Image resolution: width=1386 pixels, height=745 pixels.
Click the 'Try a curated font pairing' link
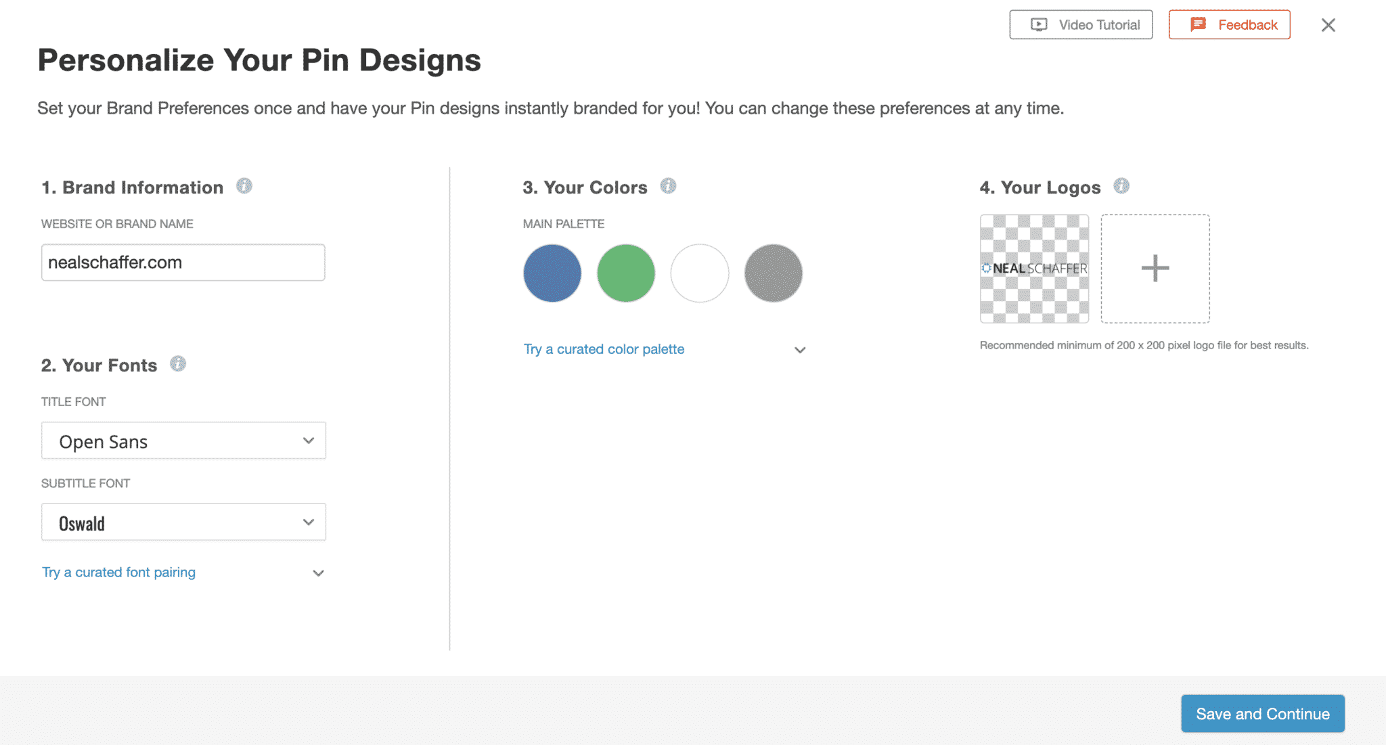[119, 572]
